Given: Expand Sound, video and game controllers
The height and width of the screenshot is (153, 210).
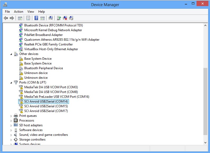Looking at the screenshot, I should (11, 135).
